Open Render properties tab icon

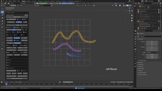point(135,37)
